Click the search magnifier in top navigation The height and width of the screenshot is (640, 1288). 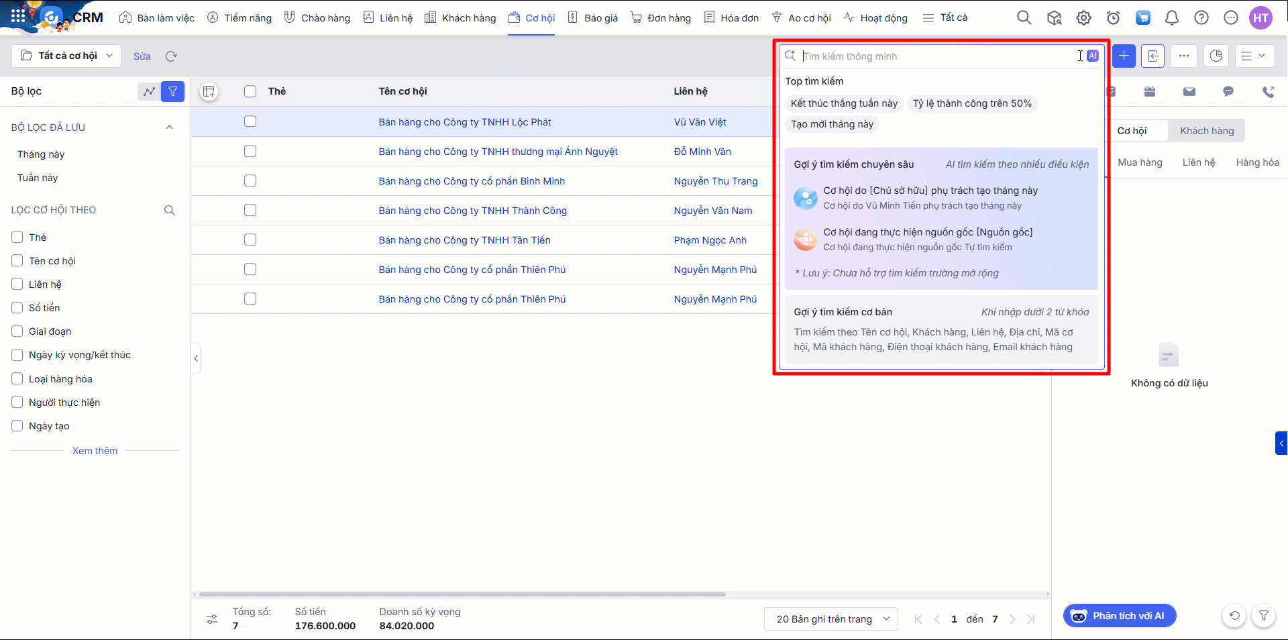coord(1024,18)
